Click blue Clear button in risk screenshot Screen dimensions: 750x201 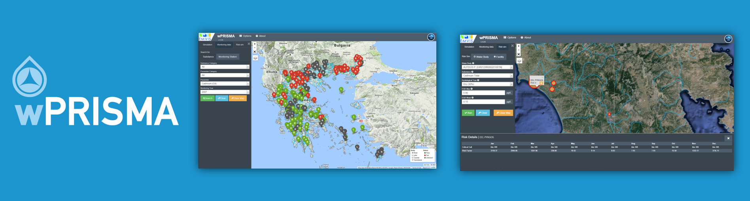click(483, 113)
